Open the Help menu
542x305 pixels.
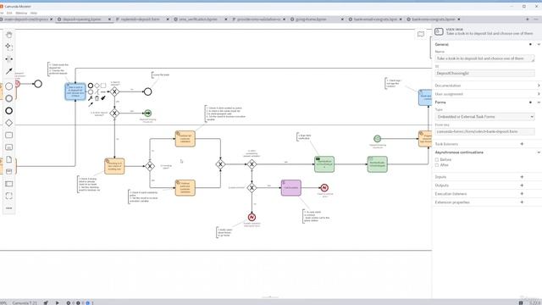pos(34,14)
